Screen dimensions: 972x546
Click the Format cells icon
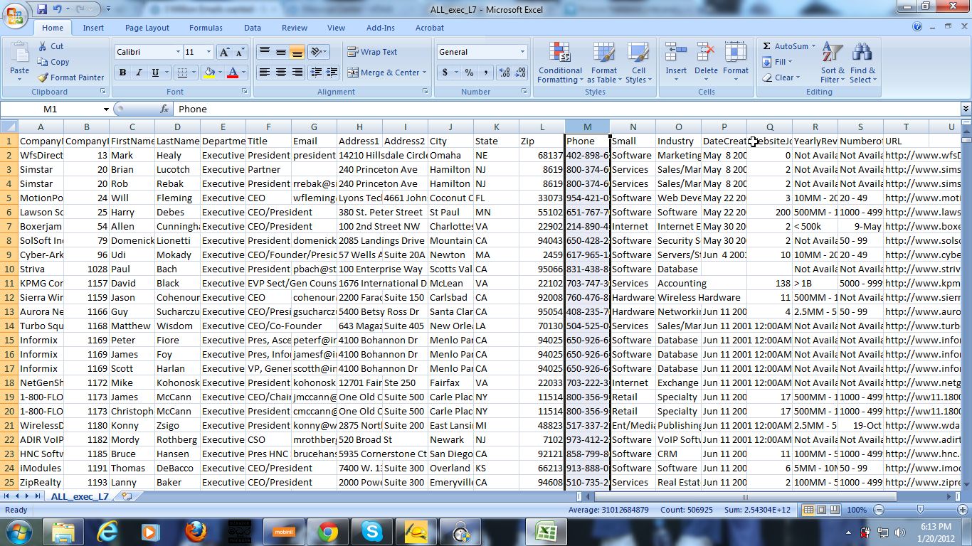click(x=736, y=53)
